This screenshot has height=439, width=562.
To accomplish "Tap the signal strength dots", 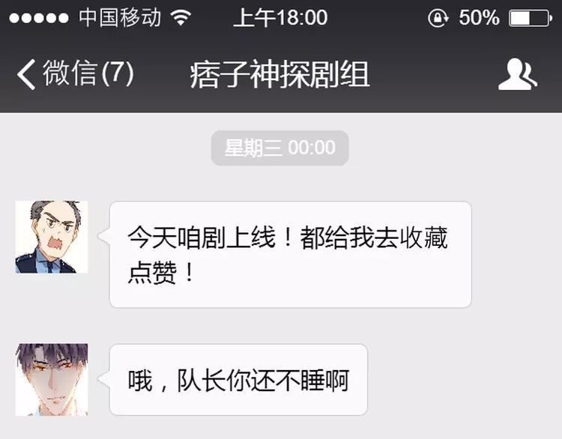I will click(x=39, y=18).
